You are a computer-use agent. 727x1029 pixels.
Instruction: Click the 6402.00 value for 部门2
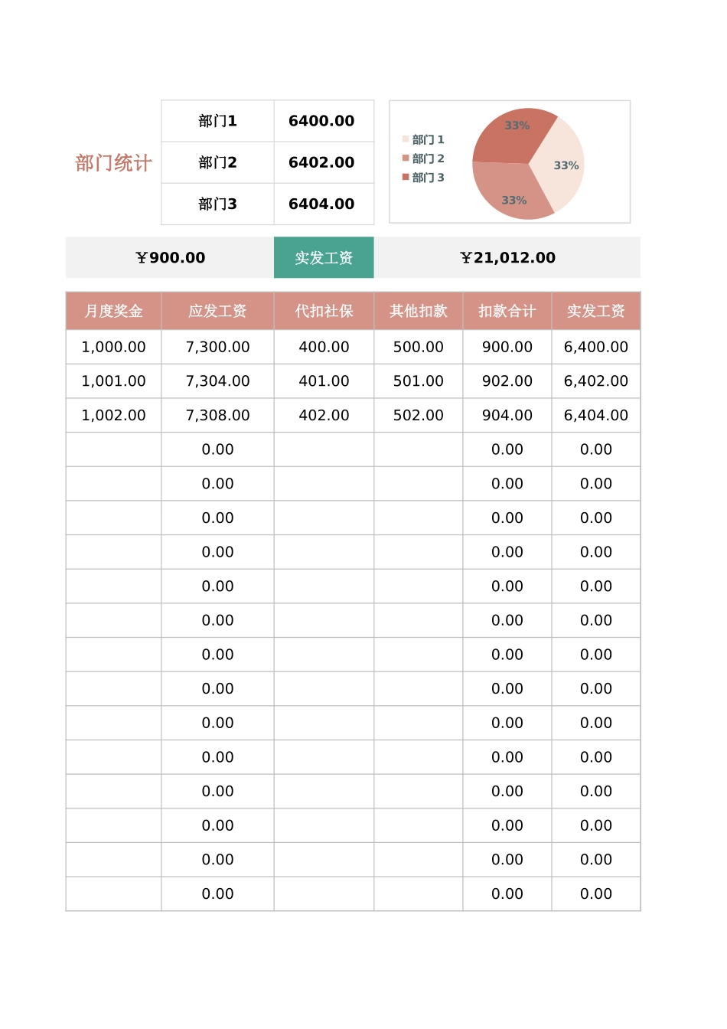[321, 162]
